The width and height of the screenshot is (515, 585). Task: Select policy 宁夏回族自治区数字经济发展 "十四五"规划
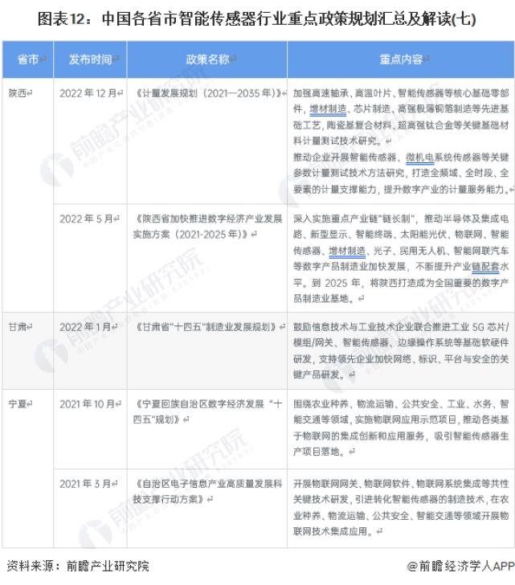click(207, 411)
